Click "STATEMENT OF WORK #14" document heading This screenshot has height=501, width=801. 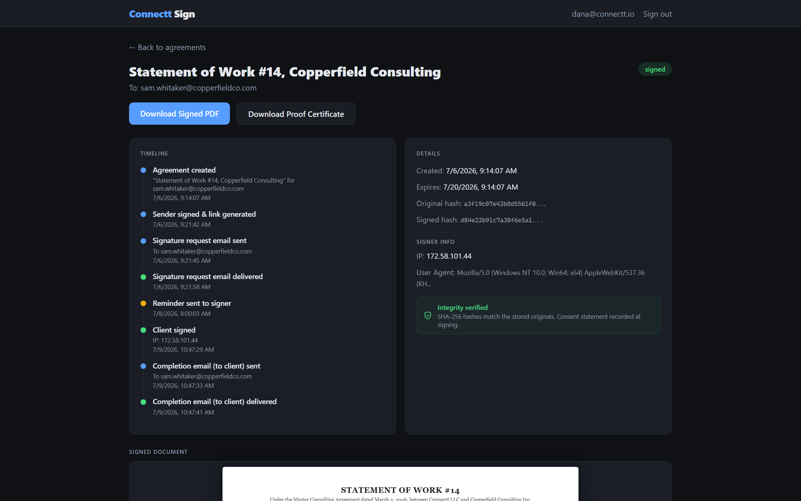(400, 490)
